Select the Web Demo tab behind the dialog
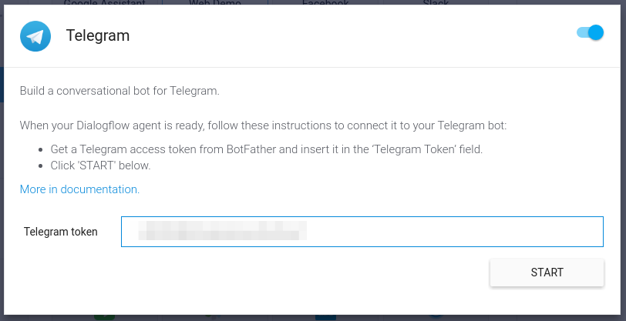 pyautogui.click(x=215, y=3)
